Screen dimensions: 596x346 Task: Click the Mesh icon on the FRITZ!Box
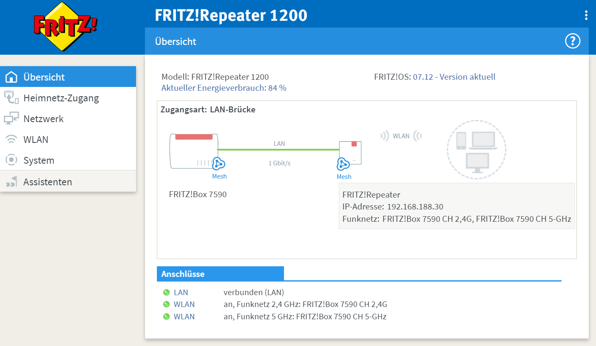[x=219, y=164]
